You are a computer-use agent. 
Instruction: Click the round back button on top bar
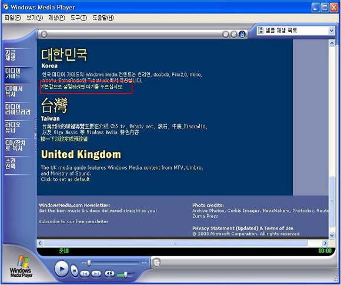point(44,34)
